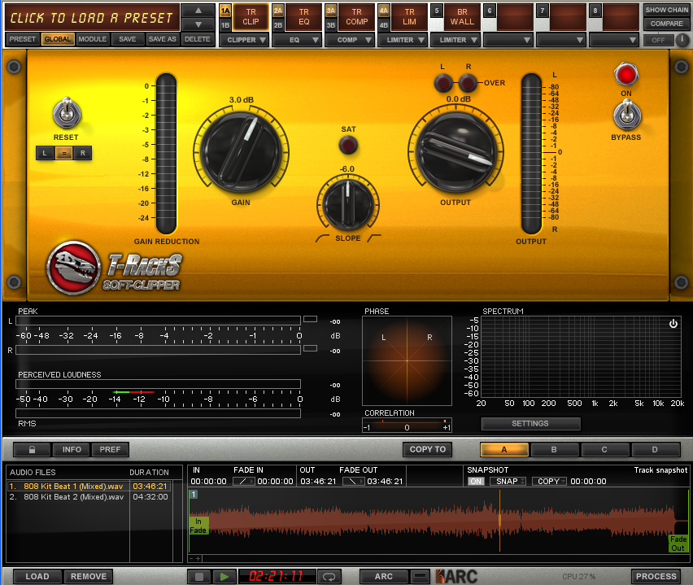
Task: Click the SAVE AS button
Action: [162, 39]
